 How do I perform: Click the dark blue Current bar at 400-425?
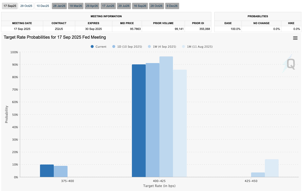point(139,121)
